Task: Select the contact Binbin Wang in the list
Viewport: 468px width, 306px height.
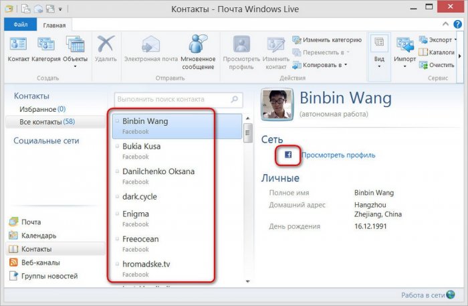Action: (x=177, y=126)
